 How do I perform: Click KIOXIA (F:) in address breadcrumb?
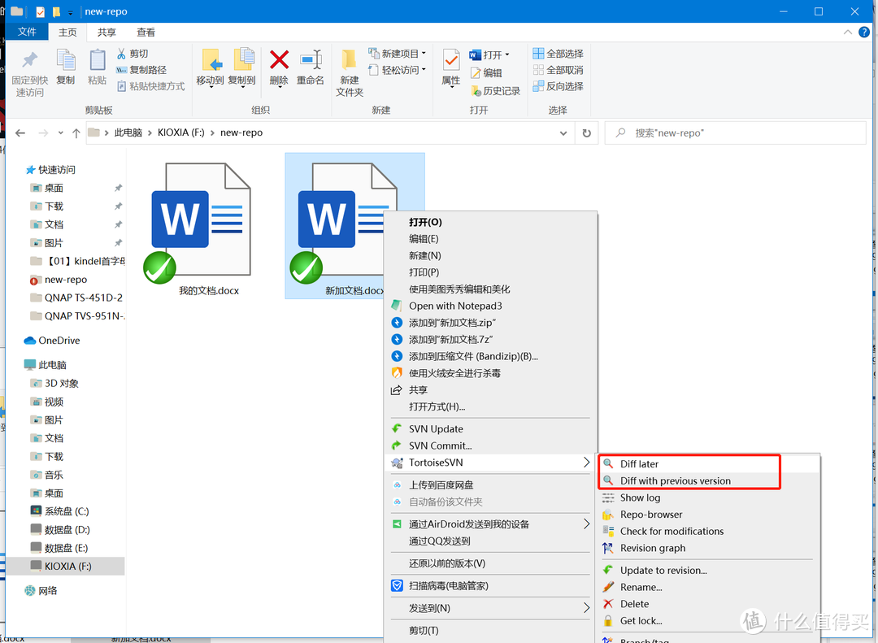click(180, 133)
